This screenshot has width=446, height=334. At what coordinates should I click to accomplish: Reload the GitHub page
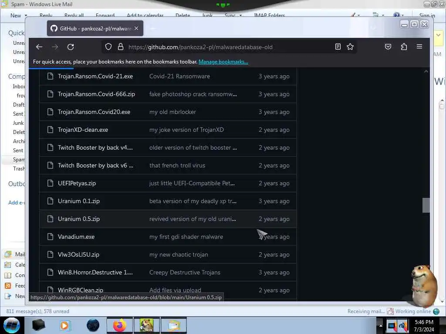[71, 47]
